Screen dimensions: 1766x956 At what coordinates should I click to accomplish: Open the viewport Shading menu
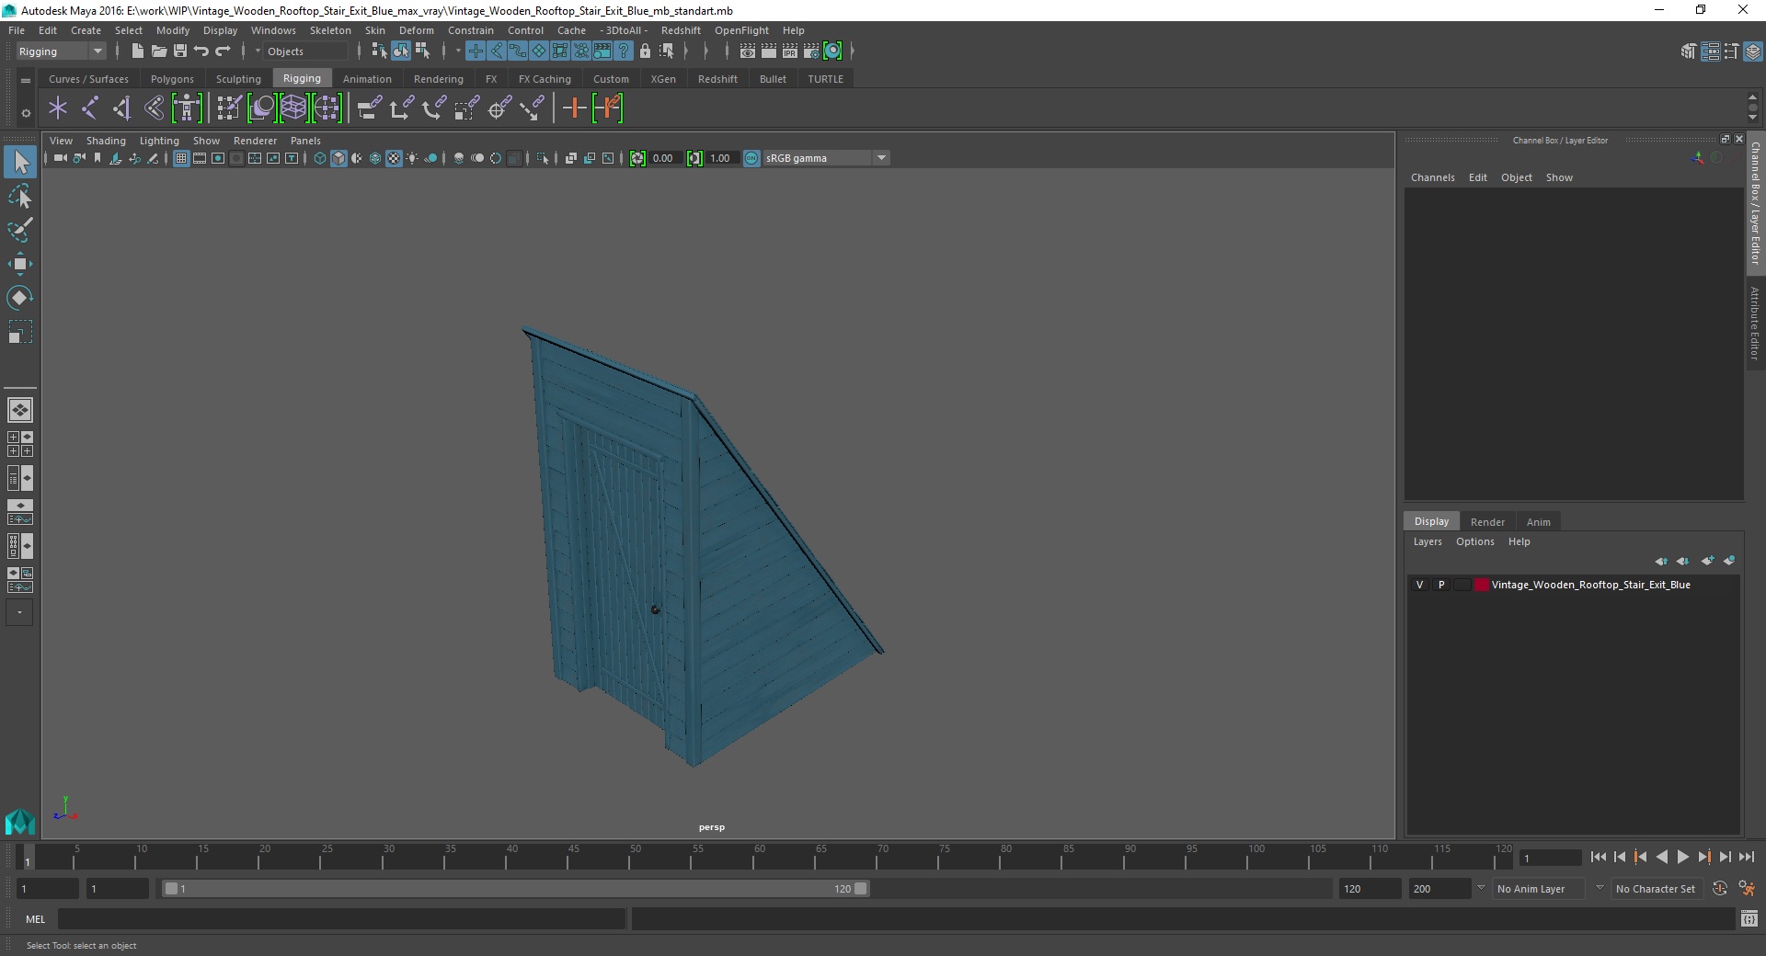click(106, 141)
